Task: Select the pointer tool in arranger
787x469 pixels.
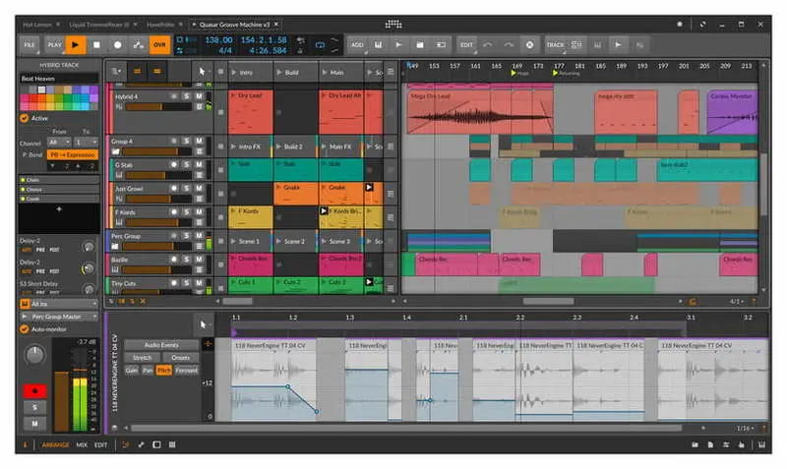Action: click(202, 71)
